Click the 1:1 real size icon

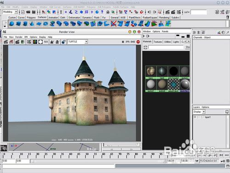(x=46, y=42)
